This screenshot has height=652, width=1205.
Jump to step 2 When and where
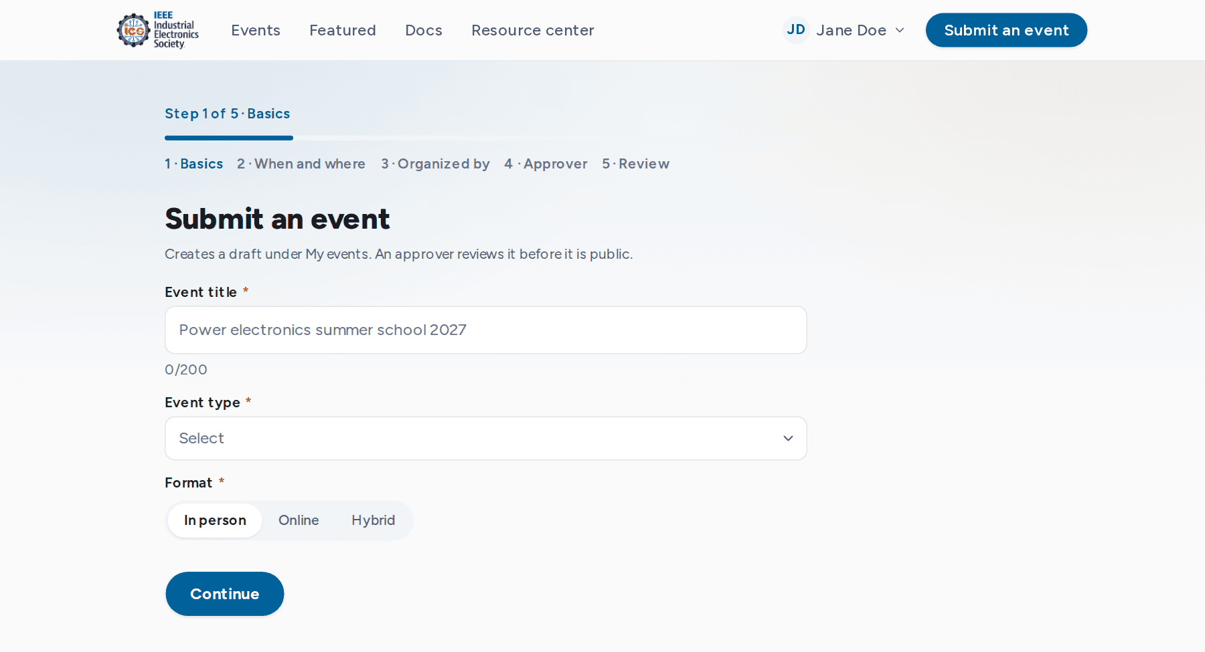(x=301, y=164)
